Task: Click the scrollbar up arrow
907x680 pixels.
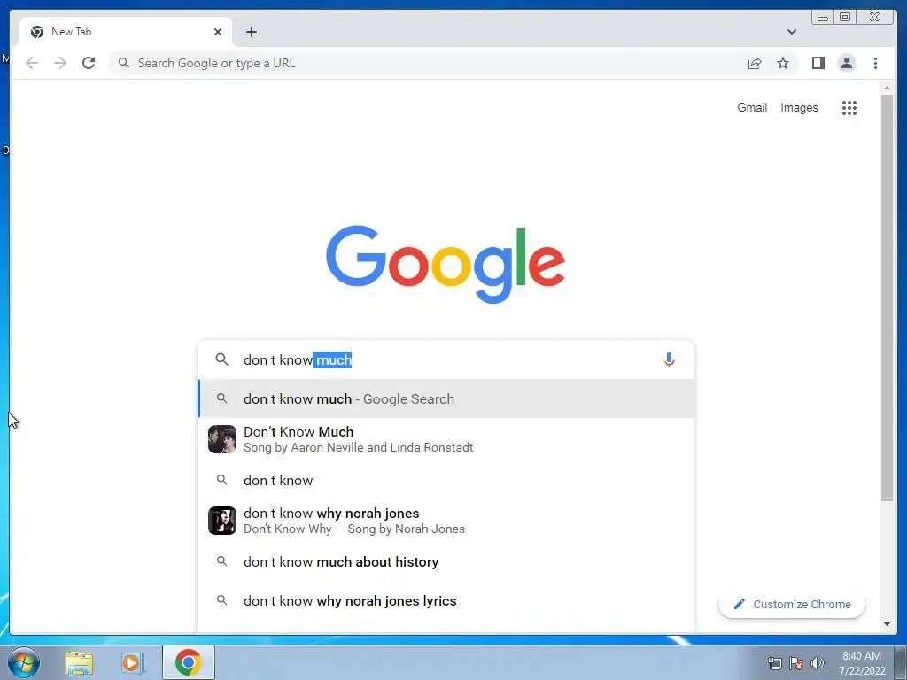Action: tap(887, 89)
